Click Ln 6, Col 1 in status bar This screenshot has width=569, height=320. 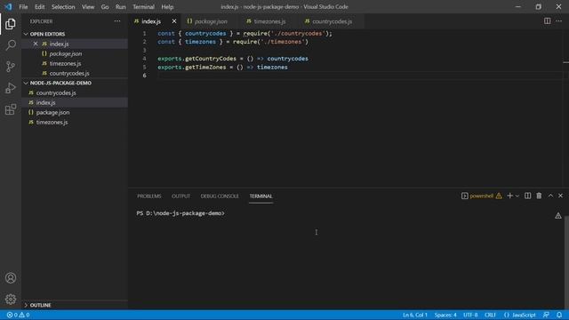tap(415, 315)
